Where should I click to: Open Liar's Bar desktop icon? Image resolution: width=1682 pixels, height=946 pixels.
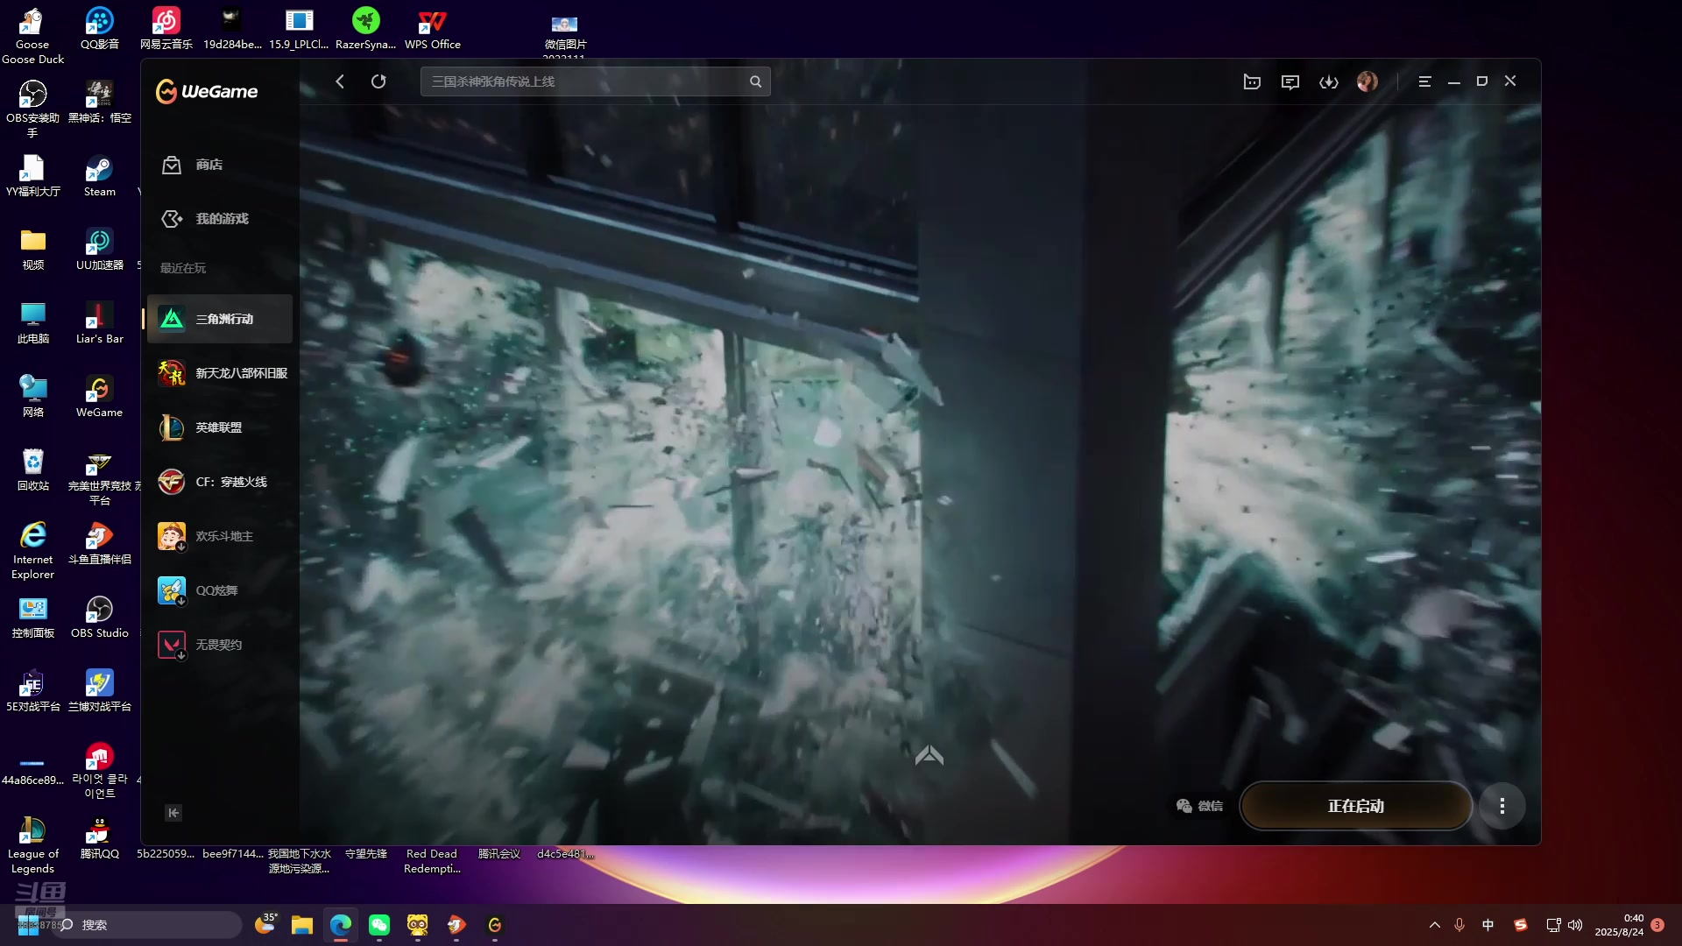(x=99, y=323)
